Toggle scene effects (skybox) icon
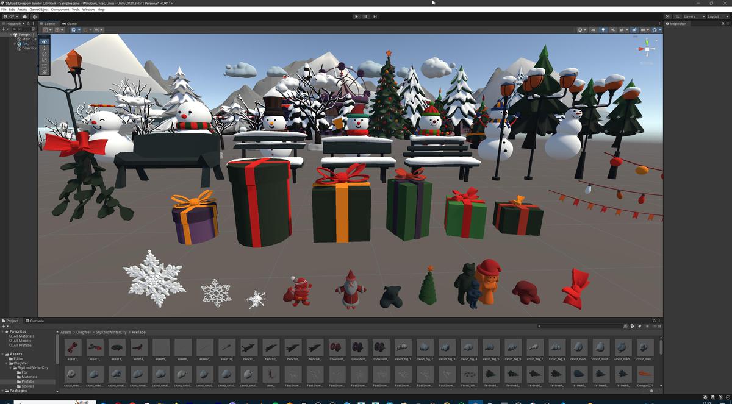 622,29
